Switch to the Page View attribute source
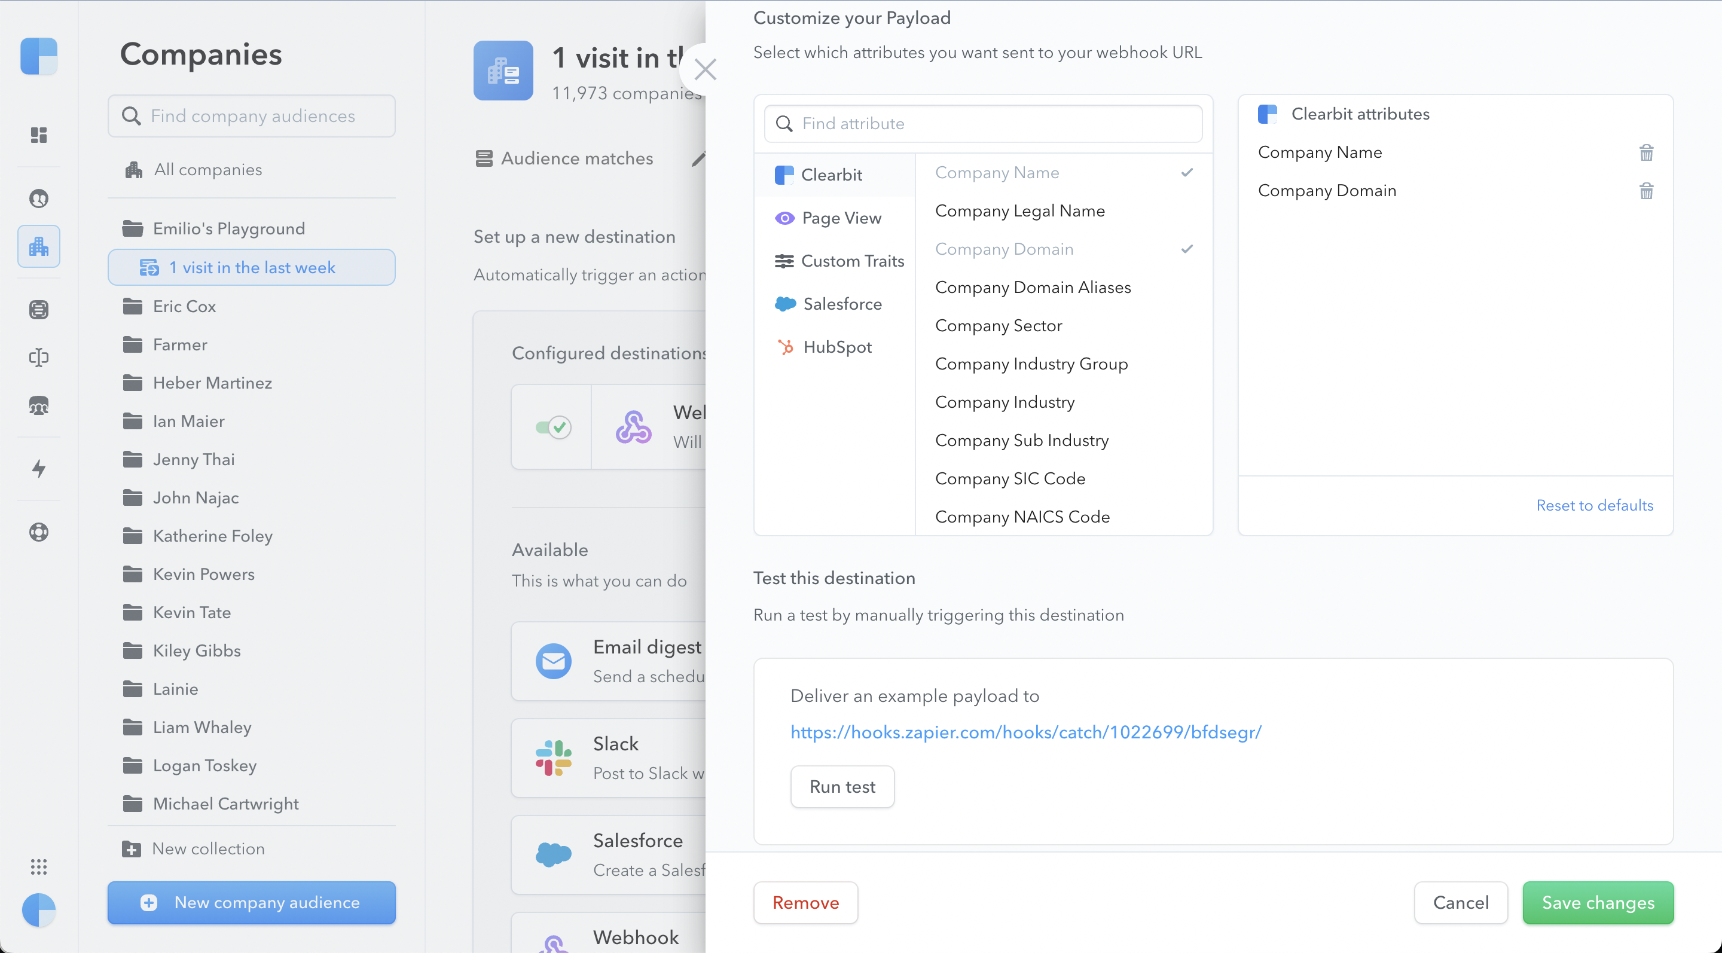 pos(835,218)
